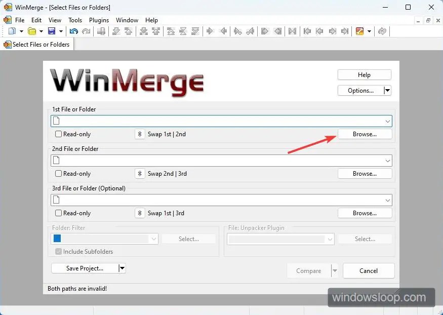Click the blue Undo arrow icon

tap(74, 31)
